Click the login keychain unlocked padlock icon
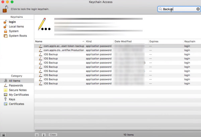Viewport: 201px width, 137px height. (5, 22)
